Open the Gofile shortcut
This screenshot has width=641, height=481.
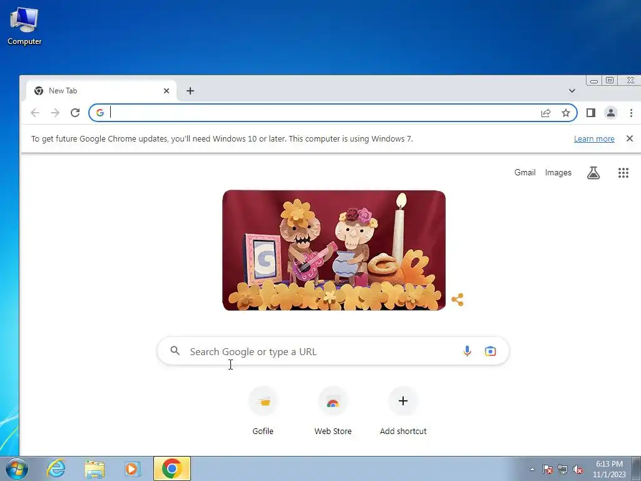pos(263,411)
